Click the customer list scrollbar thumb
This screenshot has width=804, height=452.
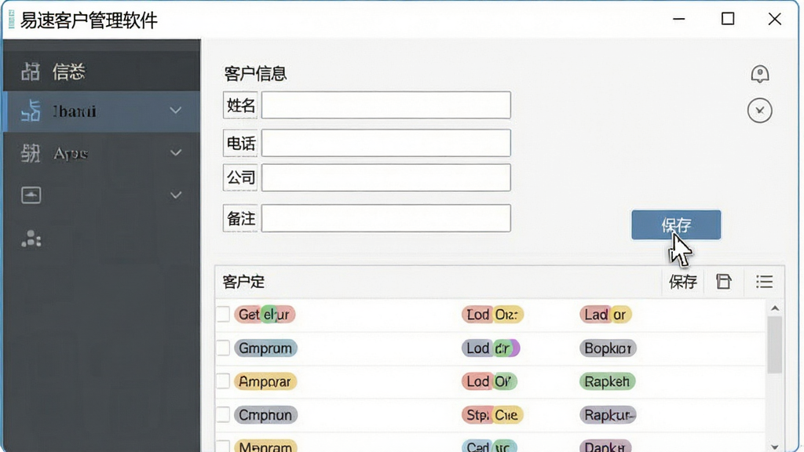[x=775, y=344]
